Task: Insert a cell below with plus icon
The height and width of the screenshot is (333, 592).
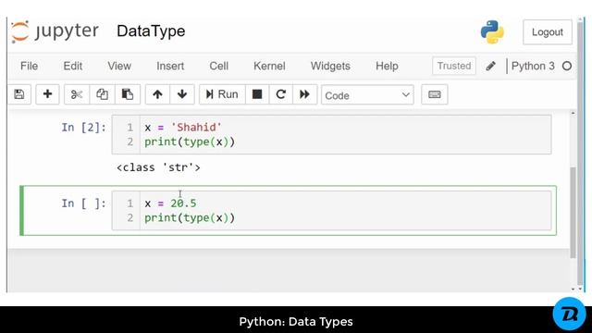Action: point(47,94)
